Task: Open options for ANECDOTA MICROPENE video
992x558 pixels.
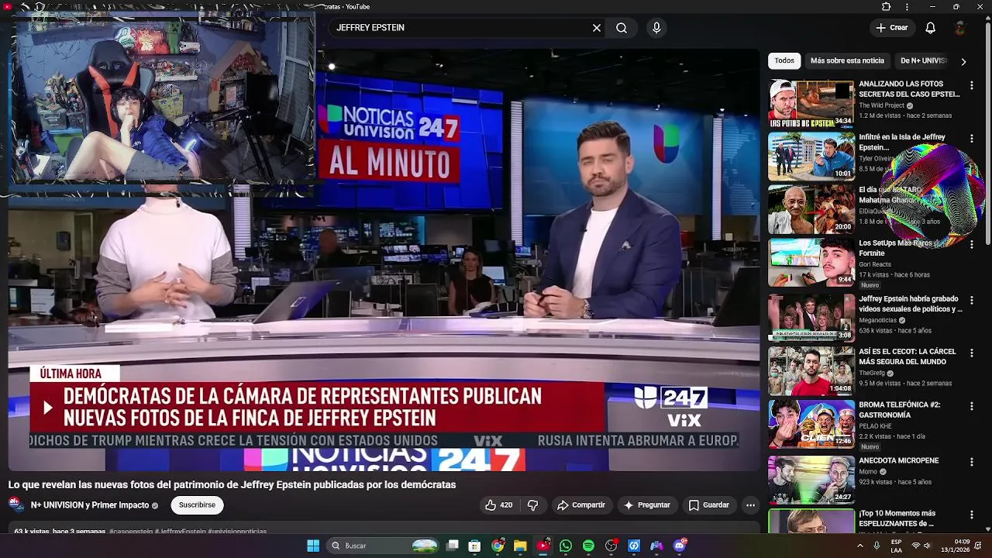Action: [972, 461]
